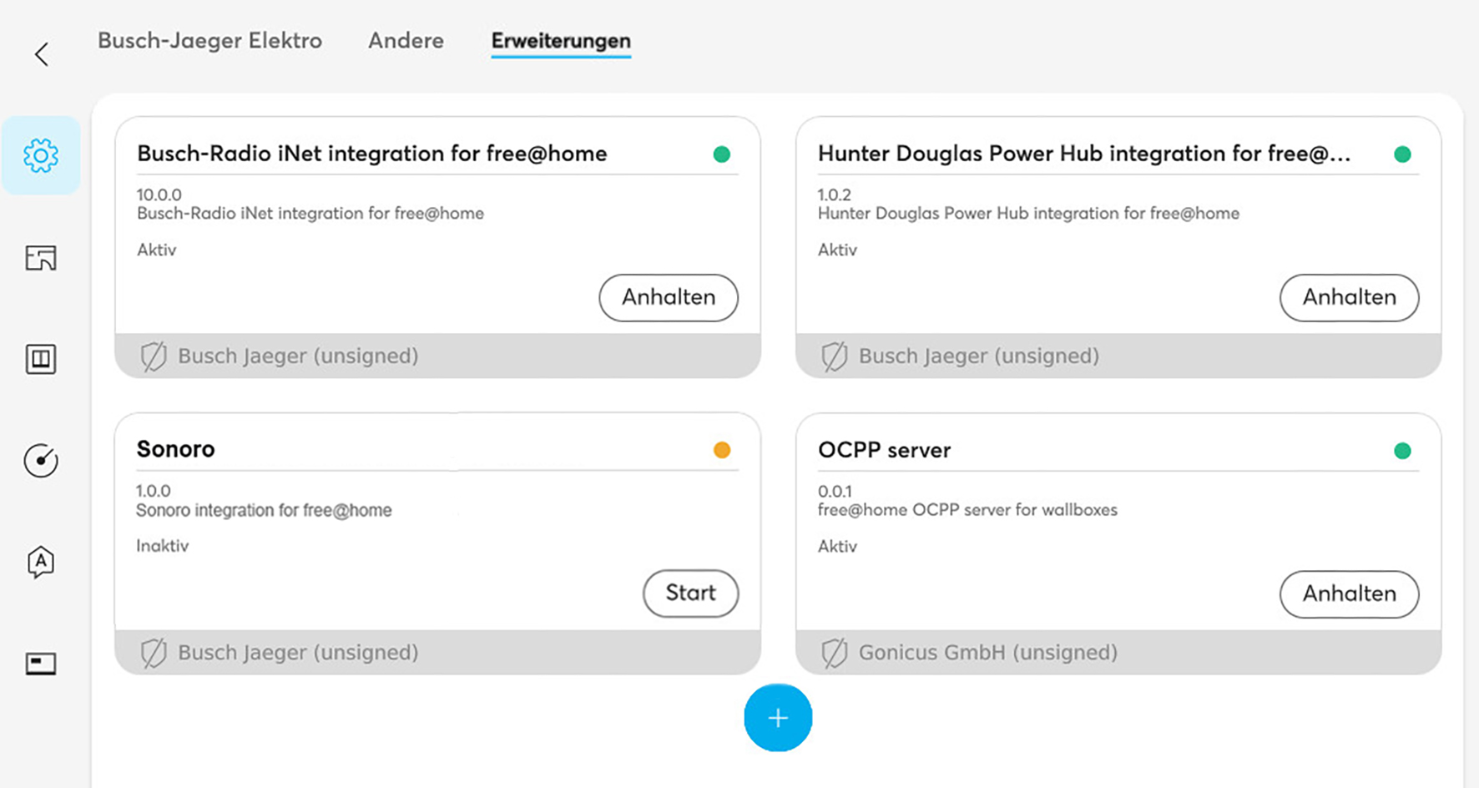Open the floor plan sidebar icon
Image resolution: width=1479 pixels, height=788 pixels.
point(41,258)
